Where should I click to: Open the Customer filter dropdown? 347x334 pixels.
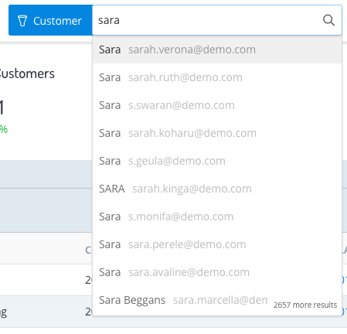coord(50,20)
